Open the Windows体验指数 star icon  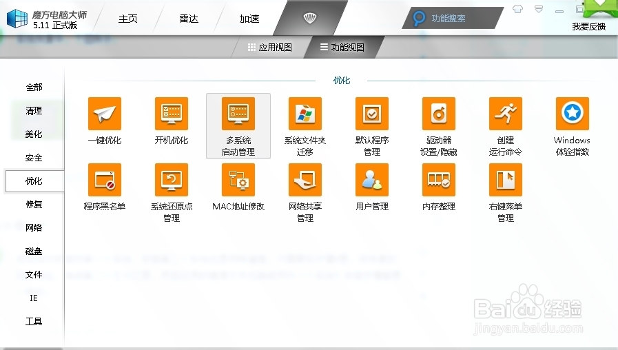573,114
